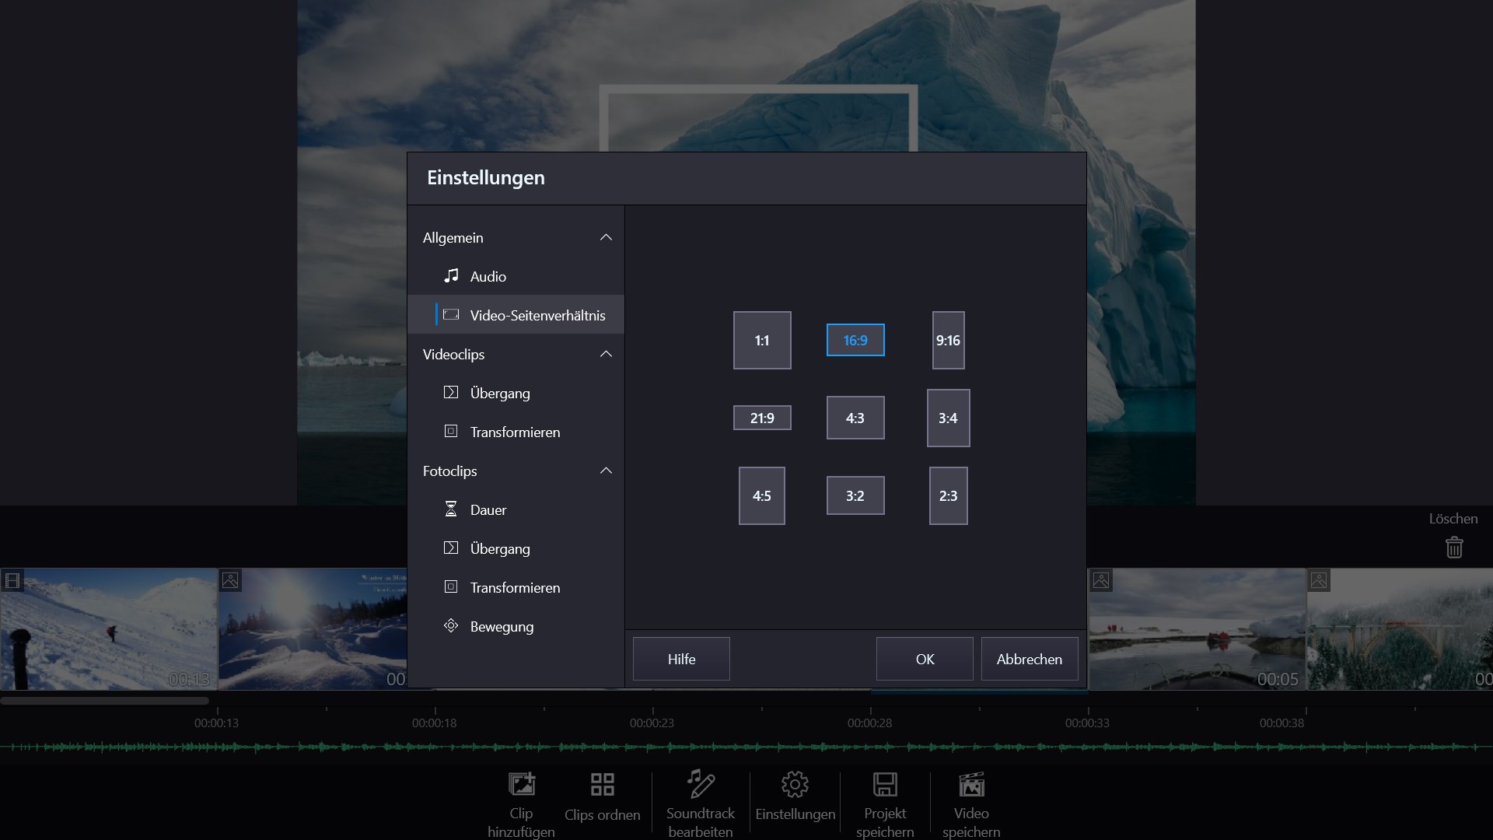The width and height of the screenshot is (1493, 840).
Task: Click timeline marker 00:00:13
Action: 216,723
